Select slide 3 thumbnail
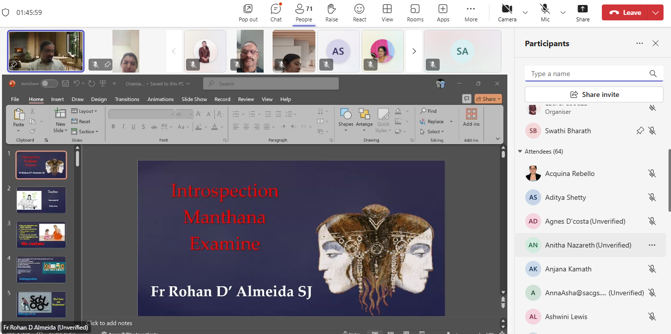 coord(41,235)
